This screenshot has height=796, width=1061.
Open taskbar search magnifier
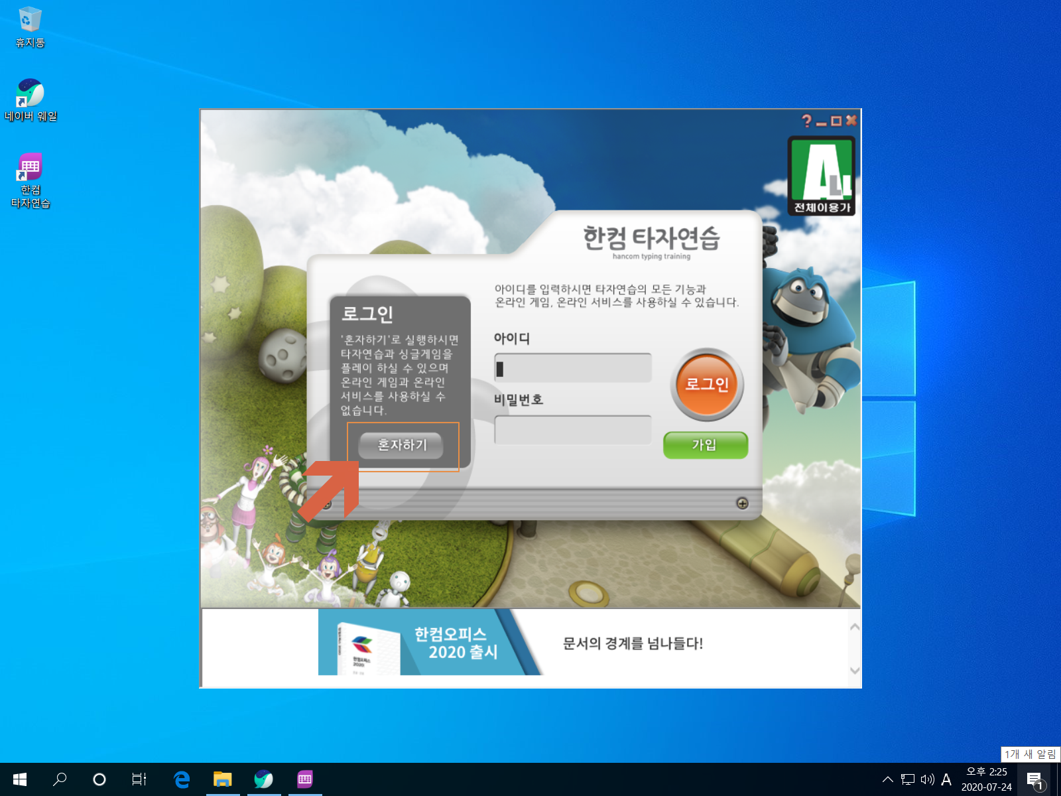60,779
